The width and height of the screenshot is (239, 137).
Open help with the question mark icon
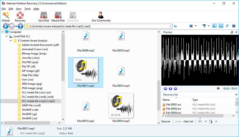[x=234, y=26]
